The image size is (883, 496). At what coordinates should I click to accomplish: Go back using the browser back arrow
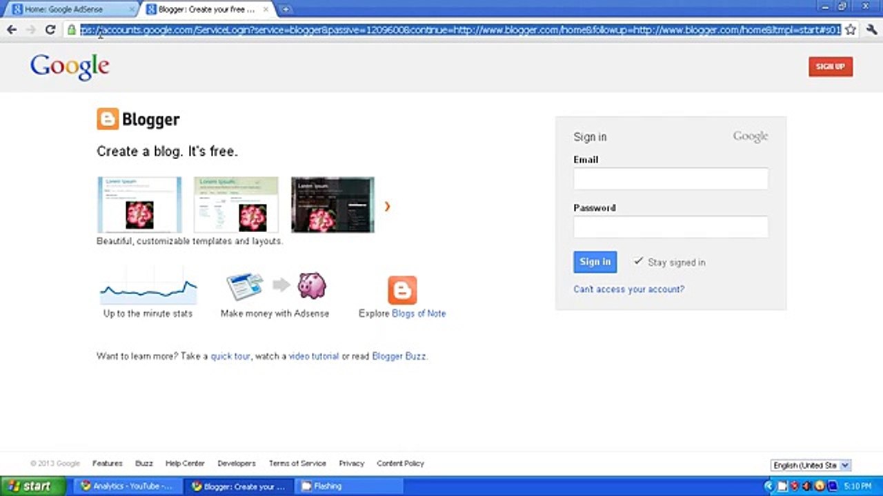coord(12,30)
